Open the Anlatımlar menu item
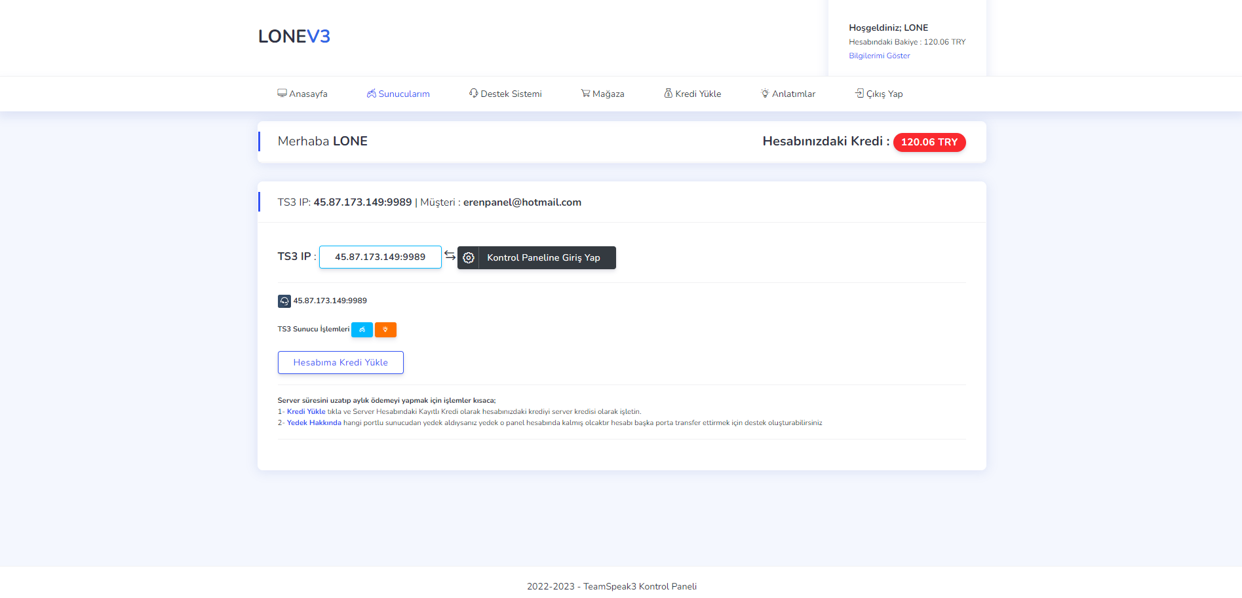The image size is (1242, 598). [788, 94]
